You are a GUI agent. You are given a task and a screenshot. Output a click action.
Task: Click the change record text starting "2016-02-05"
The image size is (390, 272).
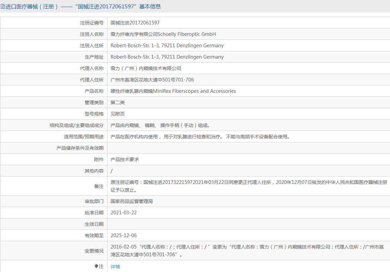pyautogui.click(x=247, y=251)
